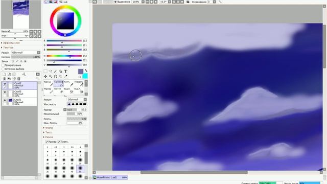Click the foreground color swatch
Screen dimensions: 327x184
[x=81, y=72]
